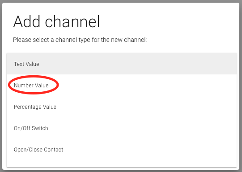The width and height of the screenshot is (242, 172).
Task: Pick the Percentage Value channel type
Action: [x=122, y=106]
